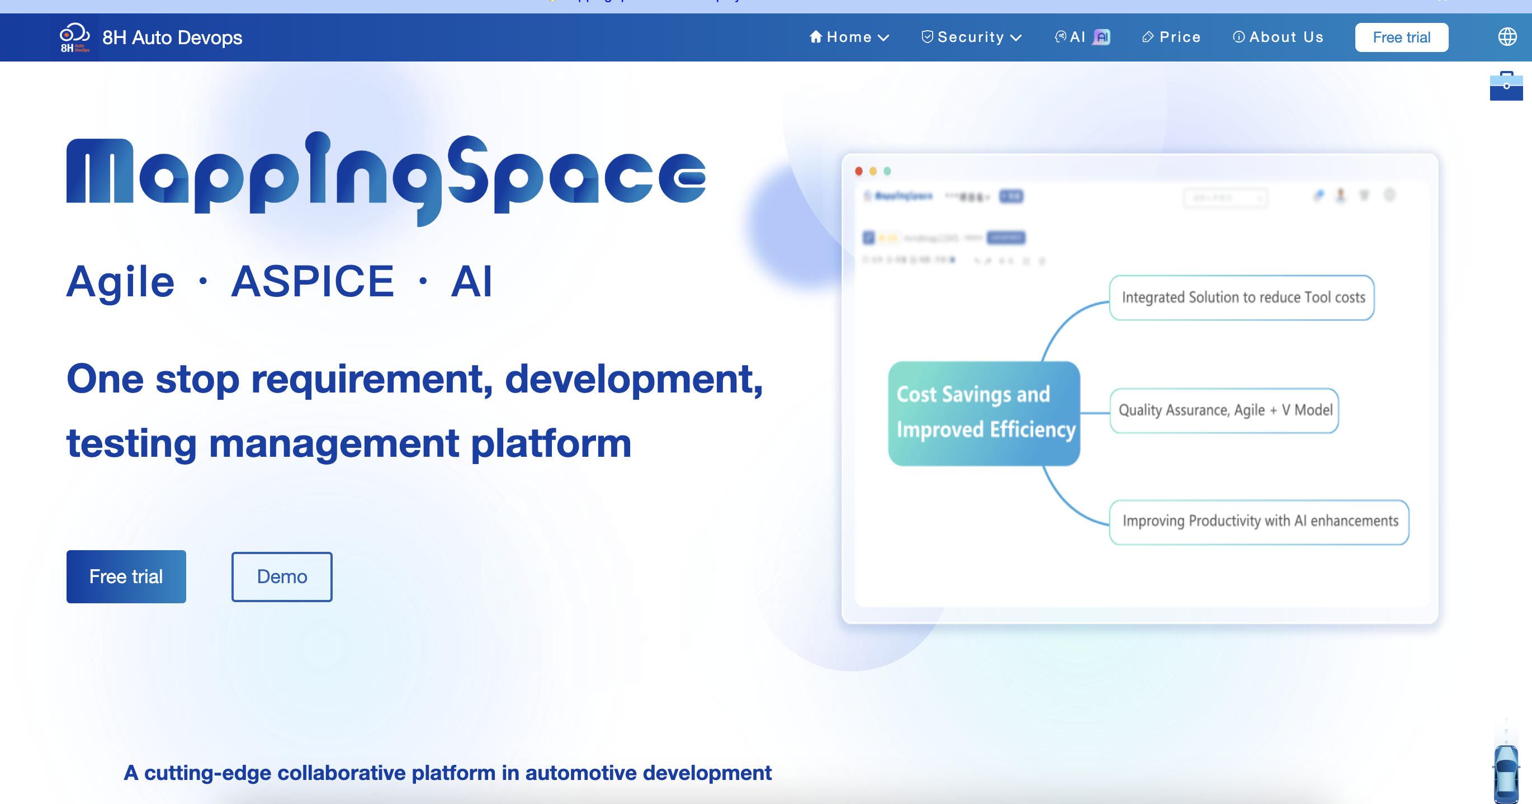
Task: Click the 8H Auto Devops brand text
Action: [172, 37]
